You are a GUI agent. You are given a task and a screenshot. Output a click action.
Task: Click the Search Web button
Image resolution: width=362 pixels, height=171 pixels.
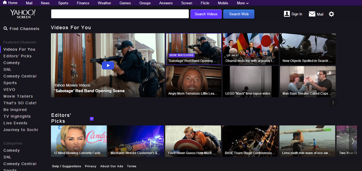point(239,14)
